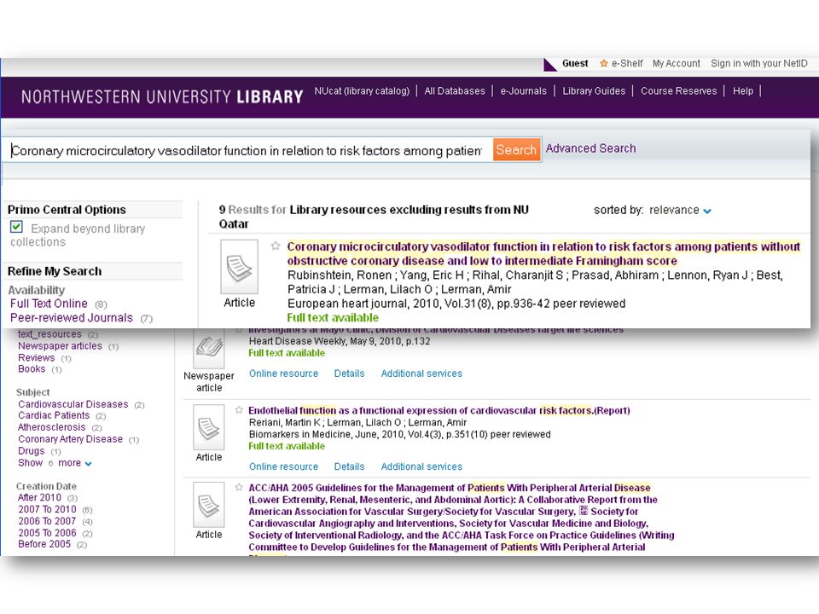
Task: Open Online resource for Endothelial function
Action: point(283,466)
